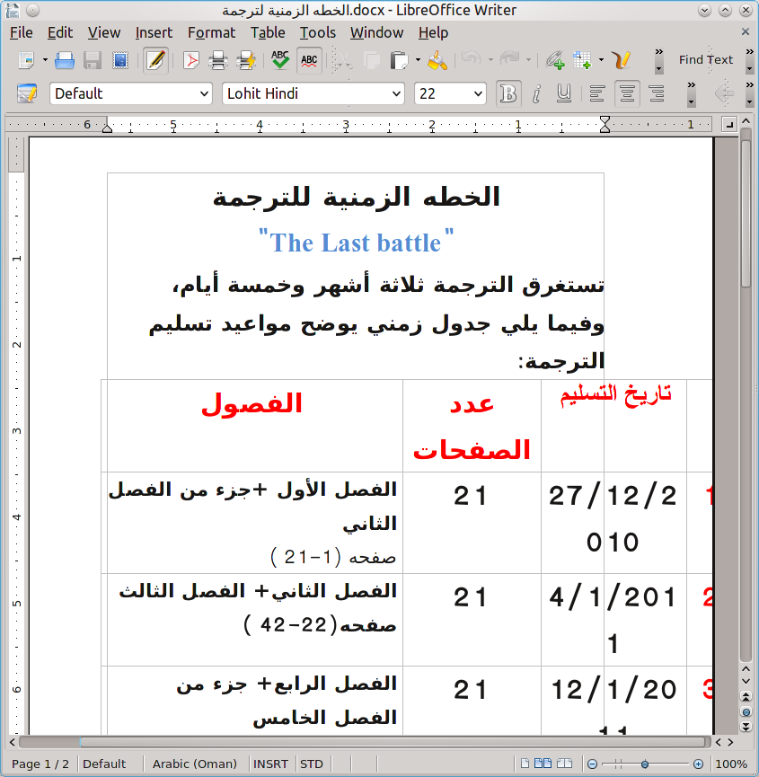This screenshot has width=759, height=777.
Task: Click the Print file icon
Action: click(x=217, y=60)
